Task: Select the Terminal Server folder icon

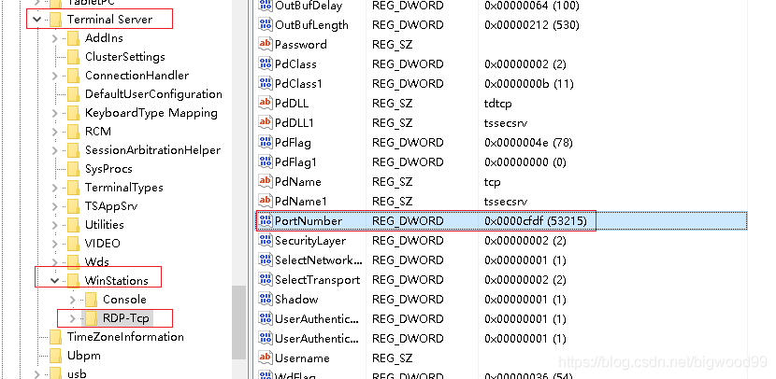Action: (x=55, y=20)
